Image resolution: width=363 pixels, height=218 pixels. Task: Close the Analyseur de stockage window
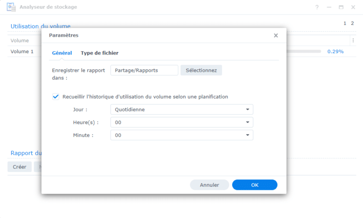[x=353, y=7]
